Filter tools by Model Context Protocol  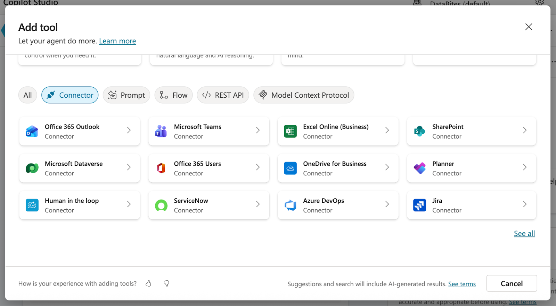click(x=304, y=95)
